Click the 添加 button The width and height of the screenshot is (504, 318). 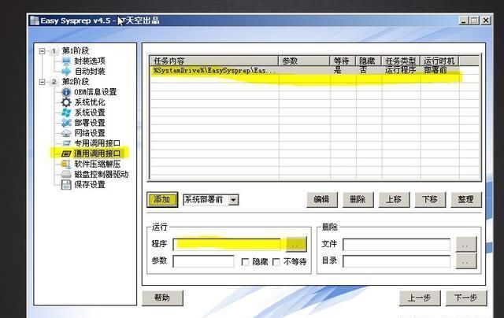[161, 200]
